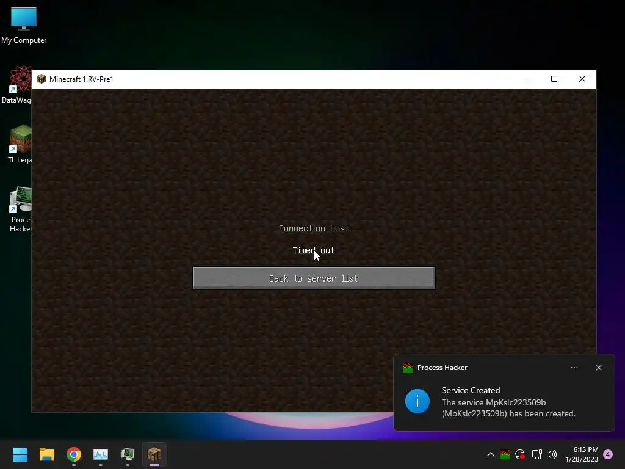Click the Process Hacker notification app icon
The image size is (625, 469).
click(407, 368)
